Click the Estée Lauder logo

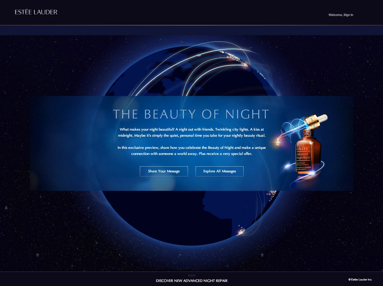(x=36, y=12)
